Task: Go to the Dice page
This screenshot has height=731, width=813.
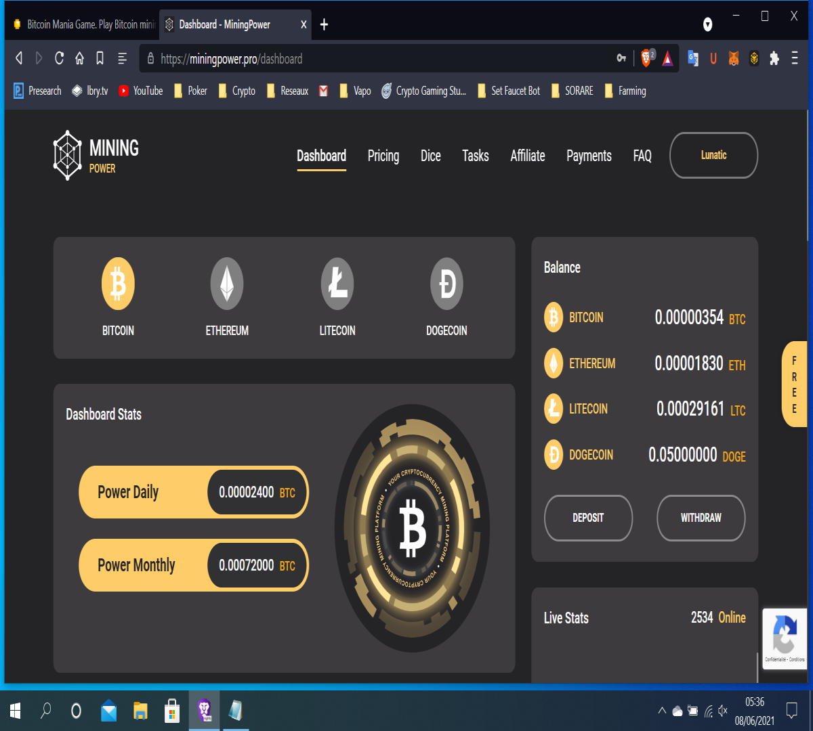Action: coord(431,156)
